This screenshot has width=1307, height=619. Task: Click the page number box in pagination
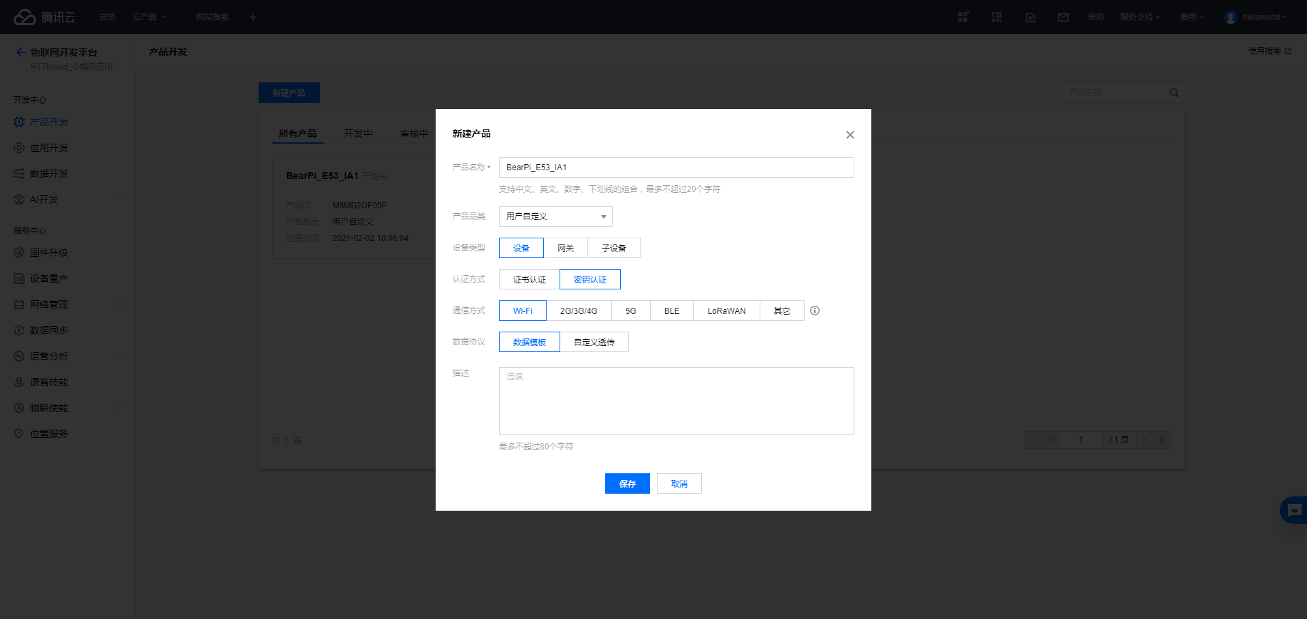(x=1080, y=440)
